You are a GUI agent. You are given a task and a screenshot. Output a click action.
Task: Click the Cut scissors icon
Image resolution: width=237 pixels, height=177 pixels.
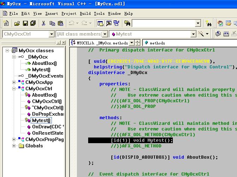click(x=43, y=23)
